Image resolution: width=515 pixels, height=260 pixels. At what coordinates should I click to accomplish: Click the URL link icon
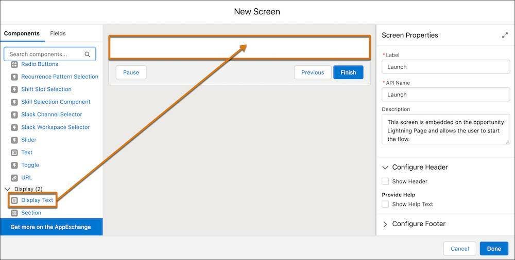[x=14, y=178]
